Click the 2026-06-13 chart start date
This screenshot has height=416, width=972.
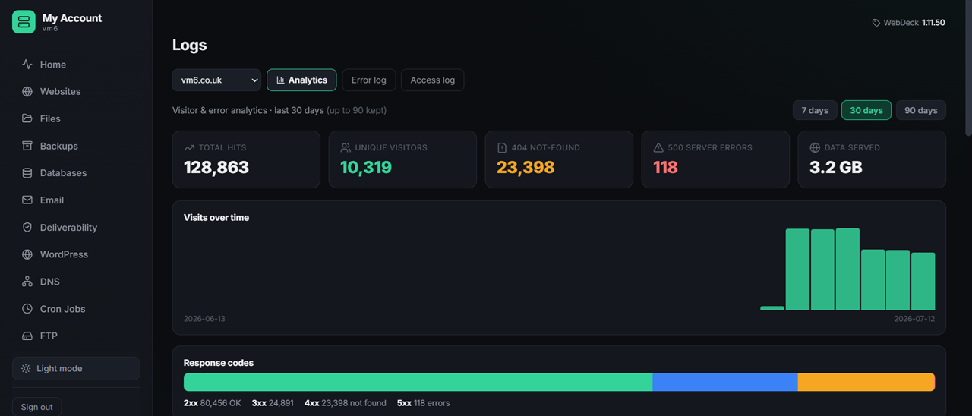[x=204, y=319]
